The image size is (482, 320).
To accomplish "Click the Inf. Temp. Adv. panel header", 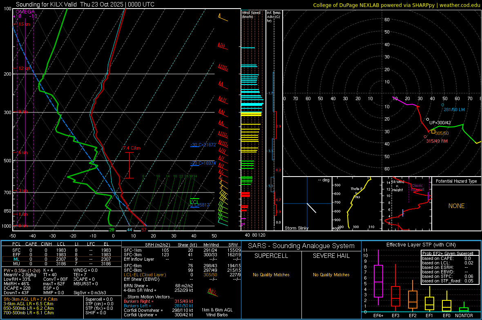I will coord(274,17).
